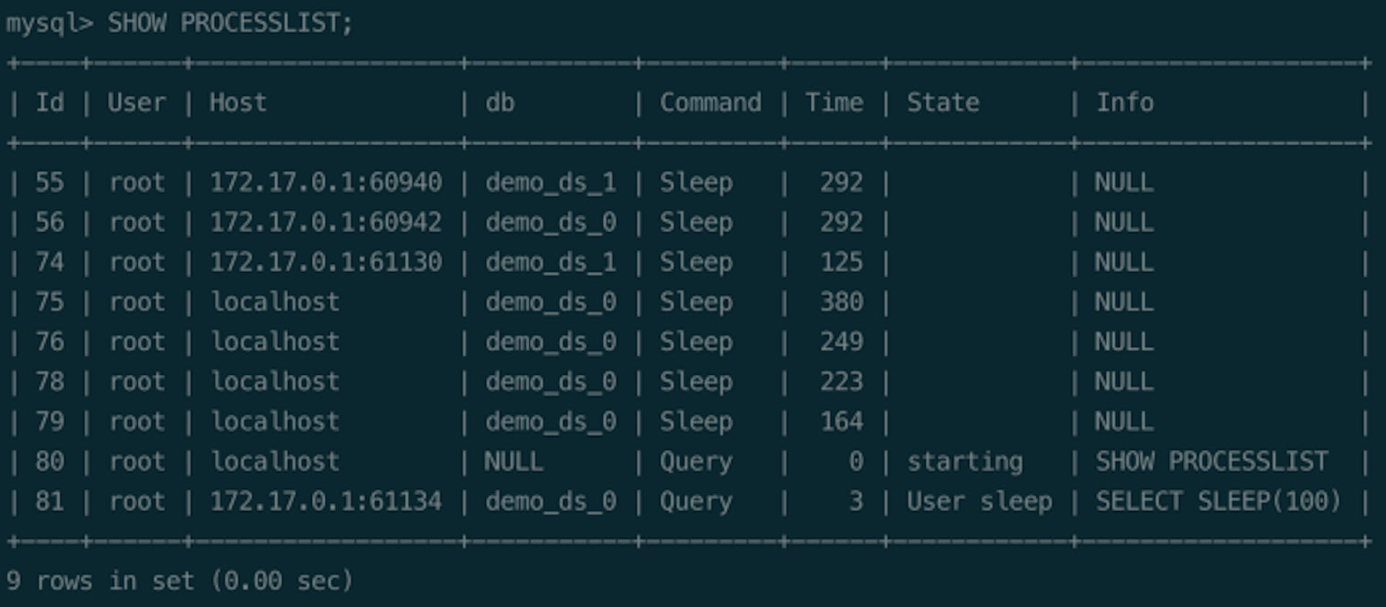Select process Id 55
1386x607 pixels.
coord(50,182)
